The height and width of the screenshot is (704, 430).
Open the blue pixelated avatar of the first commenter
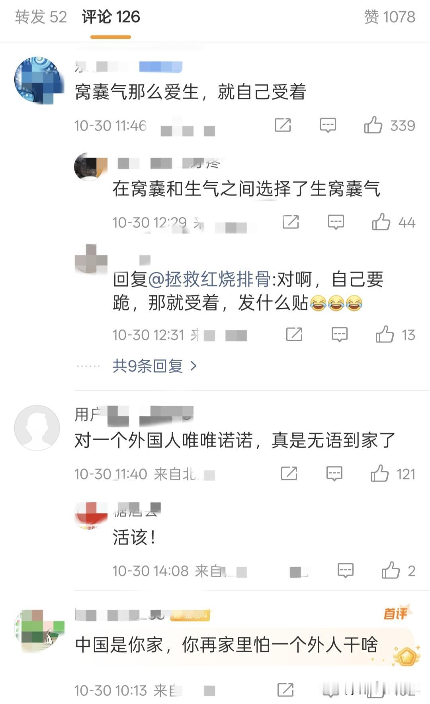point(38,80)
